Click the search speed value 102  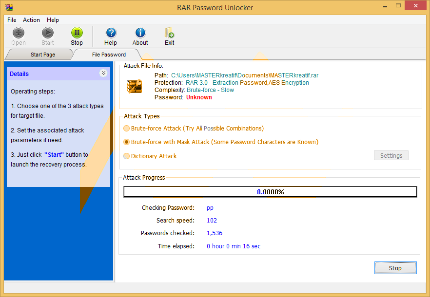212,220
